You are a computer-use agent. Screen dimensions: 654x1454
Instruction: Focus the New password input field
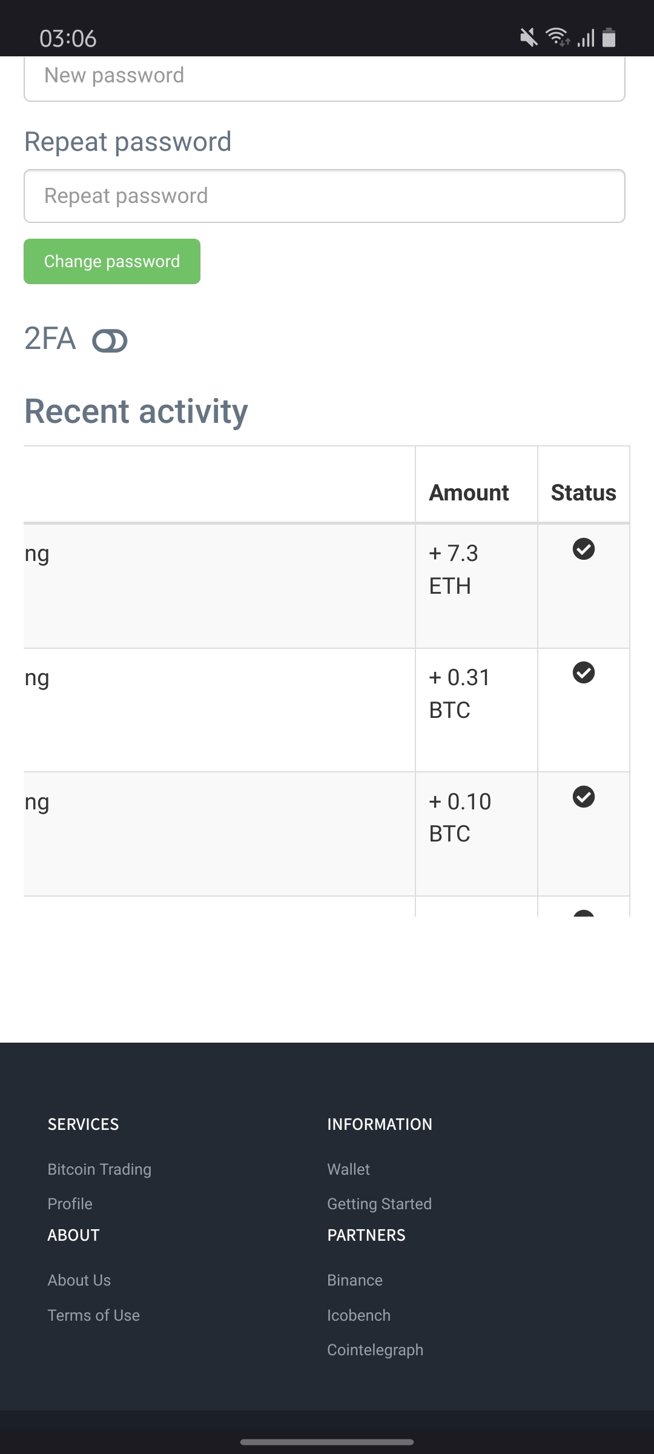tap(325, 77)
